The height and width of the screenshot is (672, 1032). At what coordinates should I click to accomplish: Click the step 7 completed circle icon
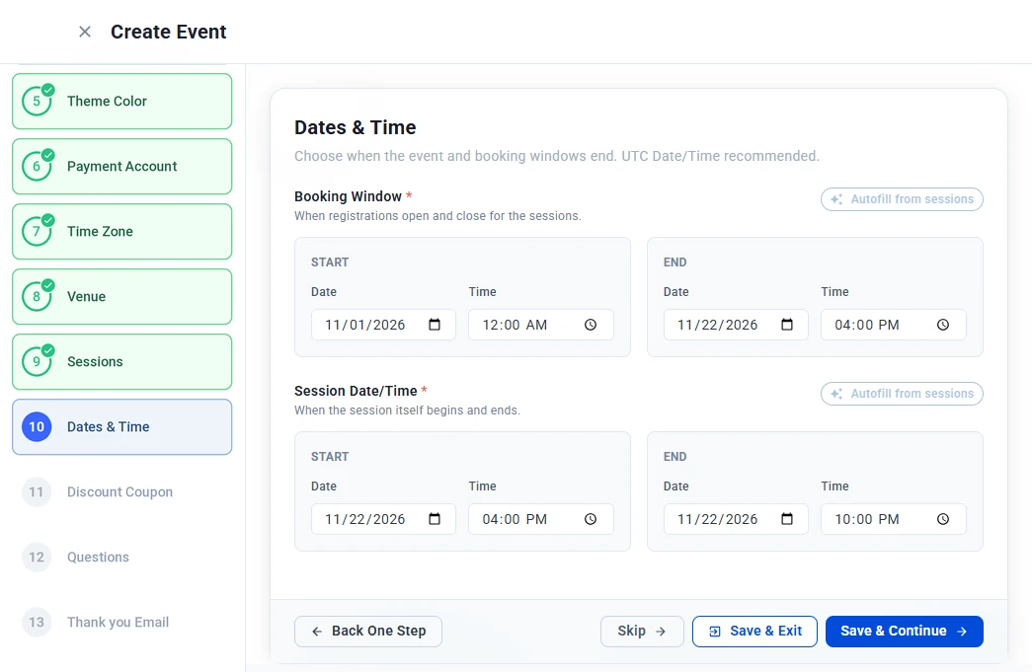pyautogui.click(x=37, y=232)
